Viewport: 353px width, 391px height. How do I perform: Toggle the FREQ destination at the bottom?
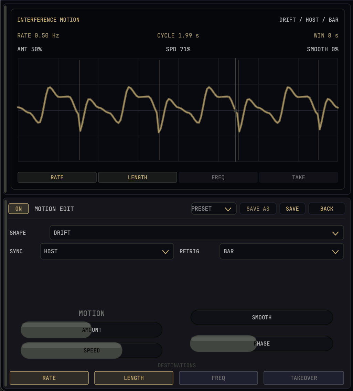(x=218, y=378)
